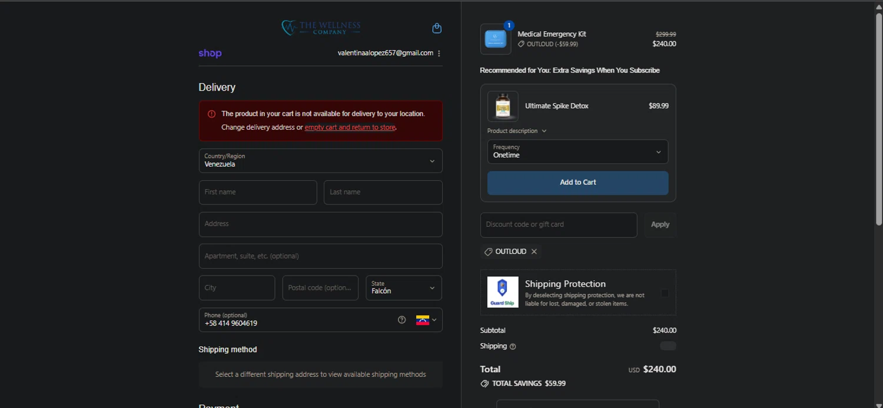Focus the Last name field
This screenshot has height=408, width=883.
383,193
